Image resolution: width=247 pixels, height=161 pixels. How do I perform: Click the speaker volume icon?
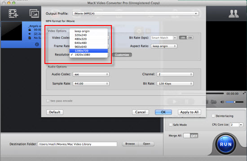(x=222, y=102)
